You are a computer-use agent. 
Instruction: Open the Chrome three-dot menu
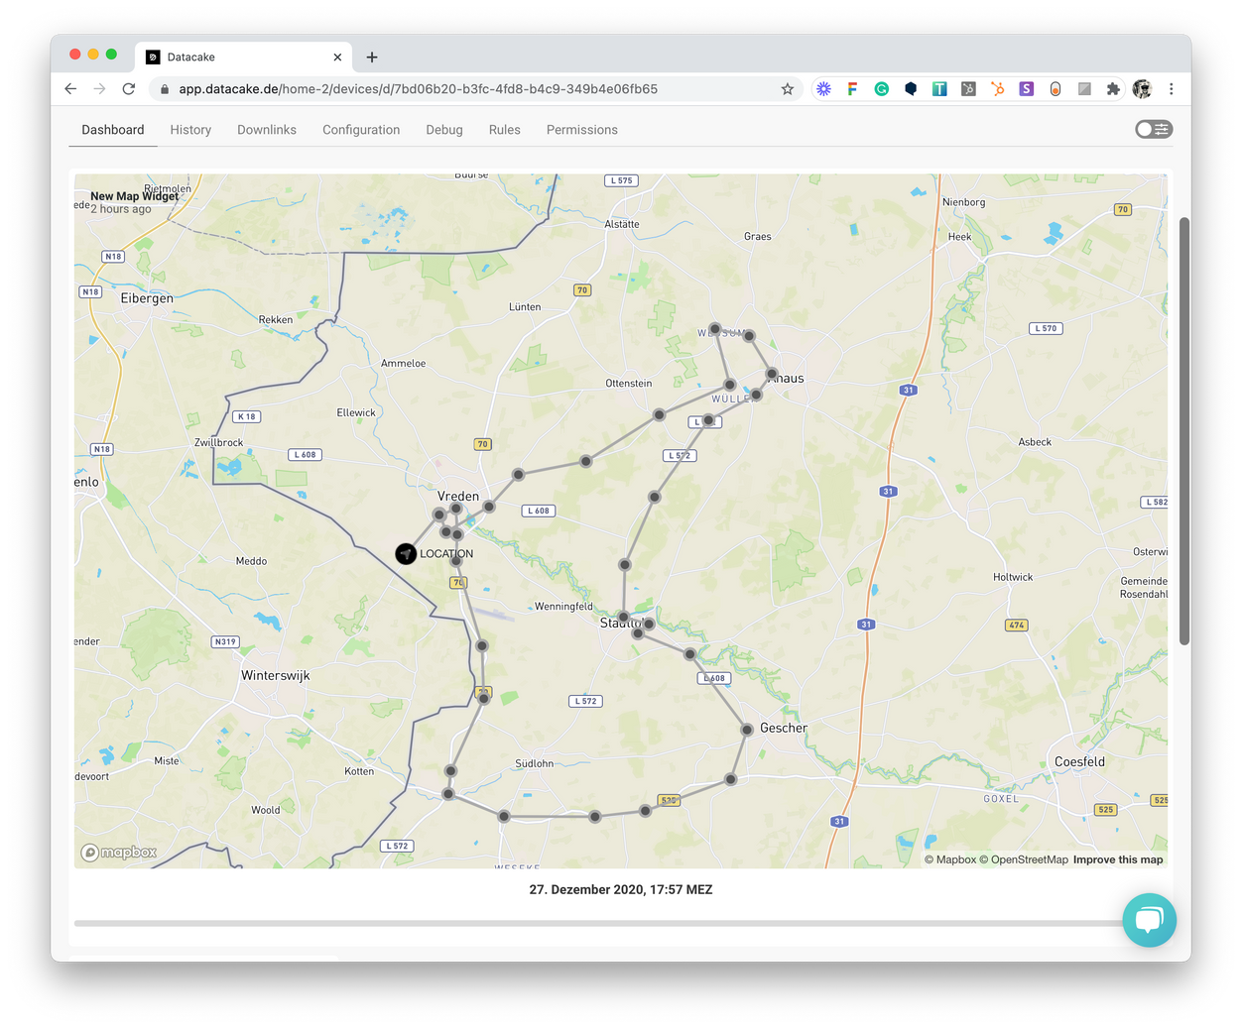(1172, 88)
